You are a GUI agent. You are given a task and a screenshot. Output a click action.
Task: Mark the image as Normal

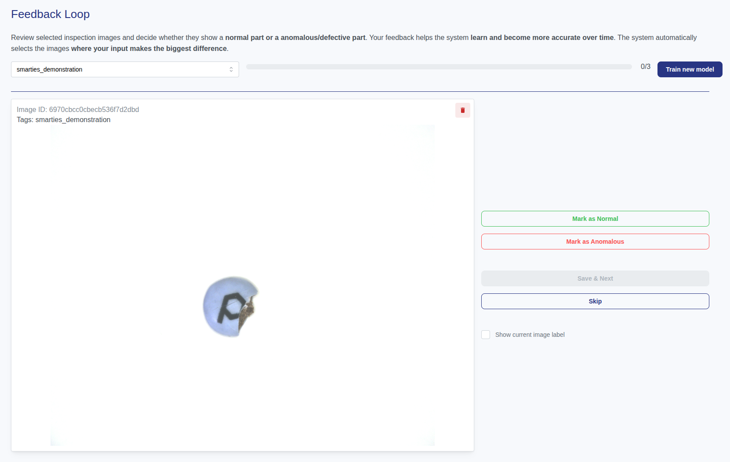tap(595, 219)
